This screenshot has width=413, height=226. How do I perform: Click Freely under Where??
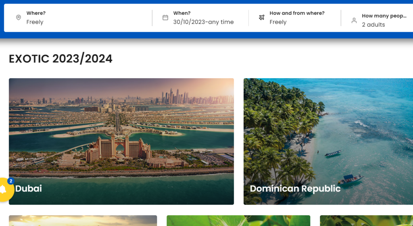pos(35,22)
